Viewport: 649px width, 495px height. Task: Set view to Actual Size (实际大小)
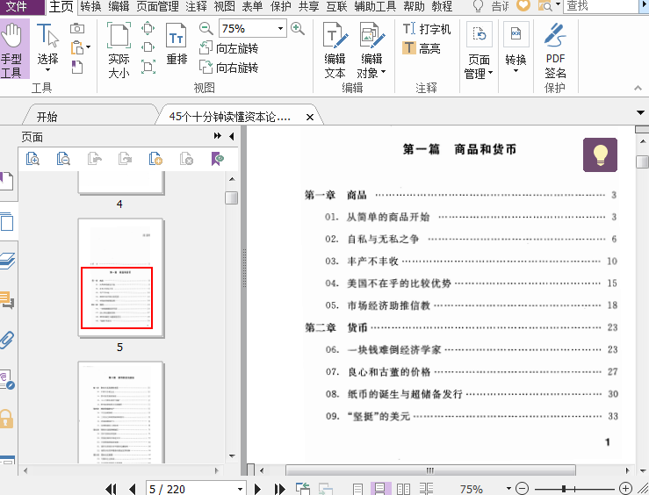tap(119, 50)
